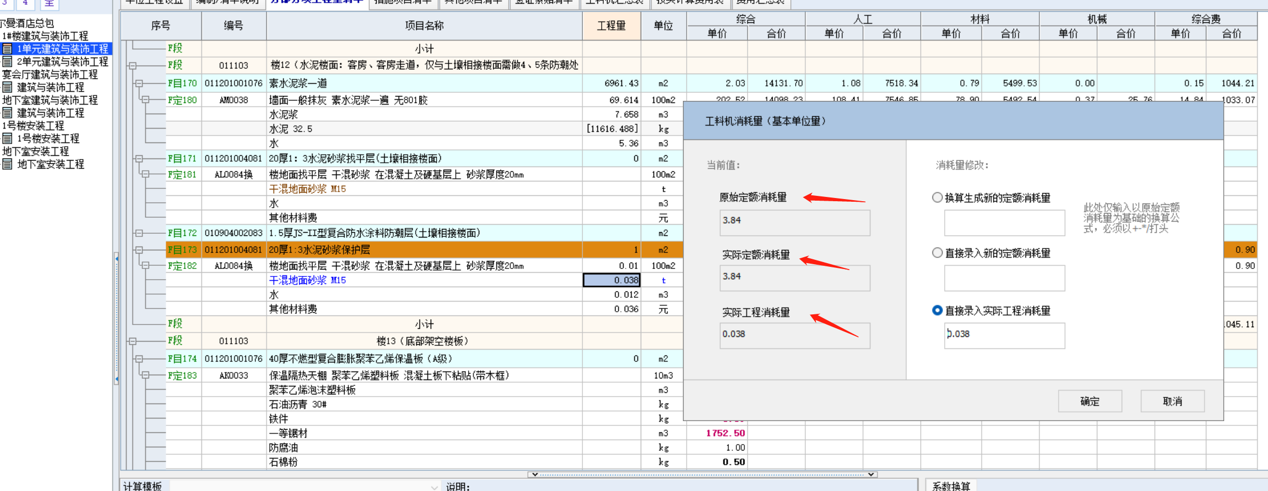Click the sheet icon of 建筑与装饰工程 under 地下室建筑

point(7,113)
